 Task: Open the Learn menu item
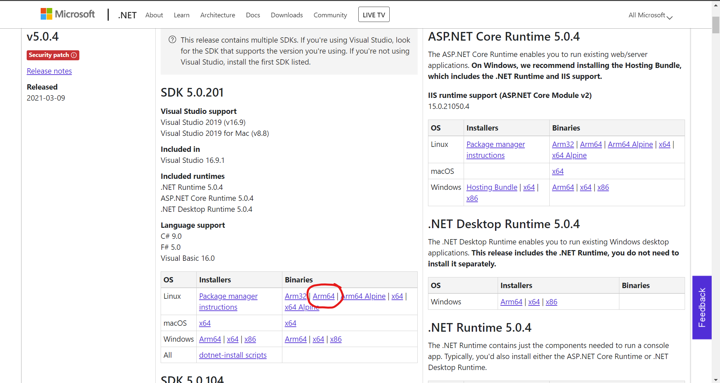pos(182,15)
